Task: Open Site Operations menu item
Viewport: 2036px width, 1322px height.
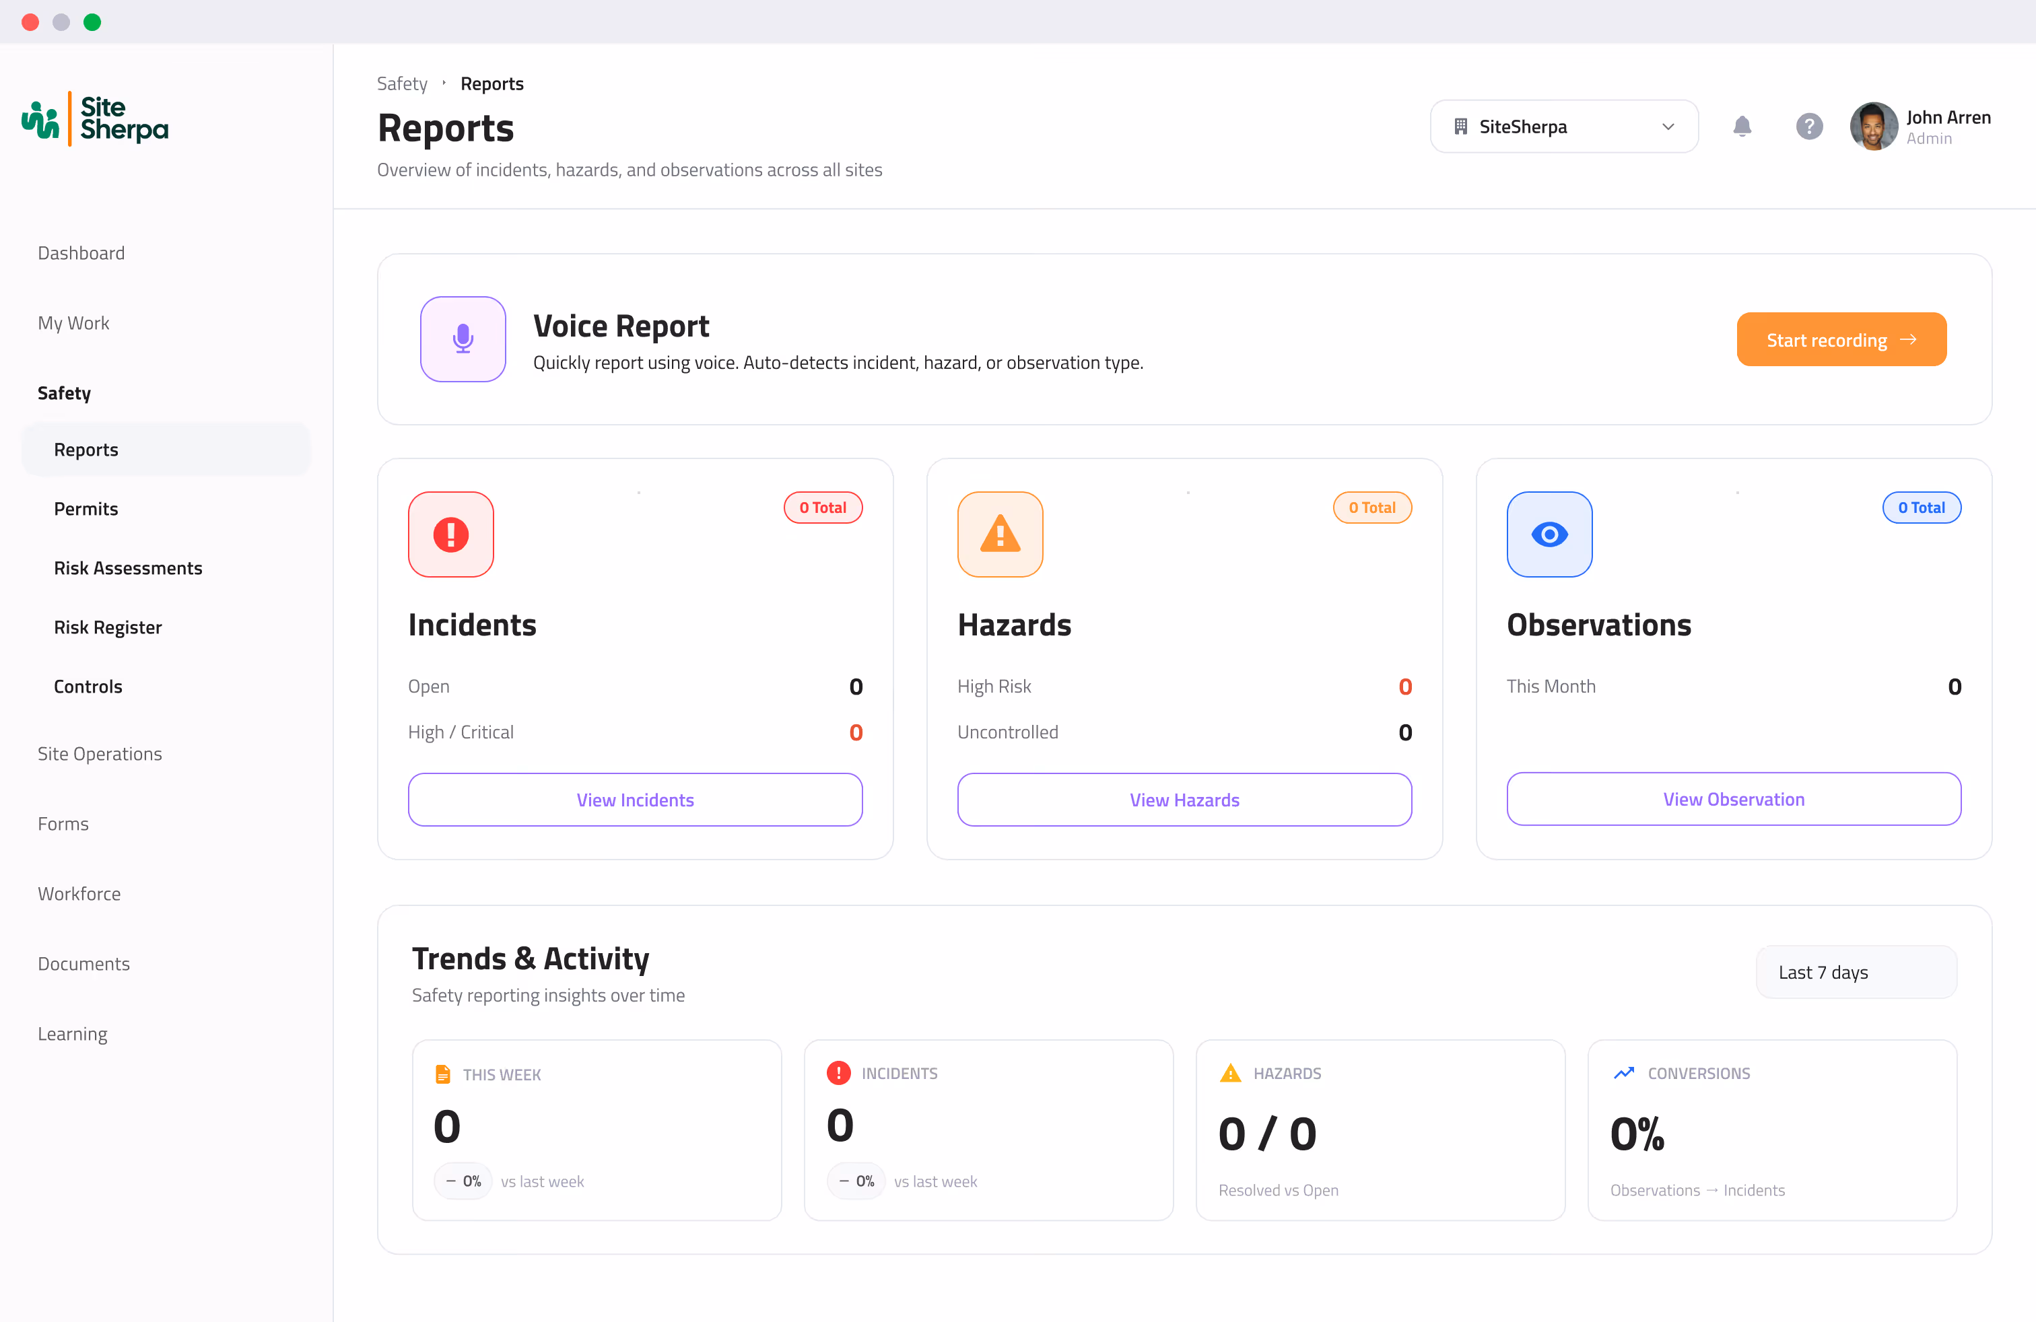Action: click(x=100, y=753)
